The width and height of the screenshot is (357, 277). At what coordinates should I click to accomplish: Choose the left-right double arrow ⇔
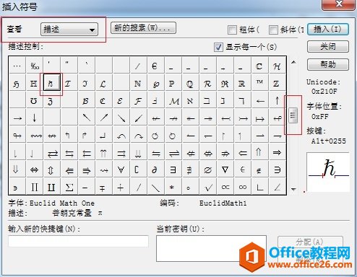(x=35, y=170)
